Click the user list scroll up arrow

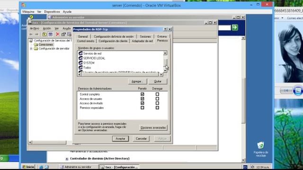(x=165, y=53)
